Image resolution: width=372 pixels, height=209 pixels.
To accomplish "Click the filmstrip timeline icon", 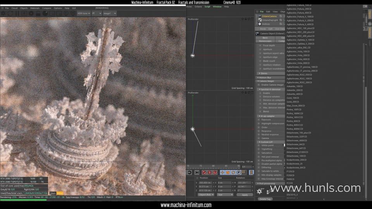I will (x=251, y=172).
